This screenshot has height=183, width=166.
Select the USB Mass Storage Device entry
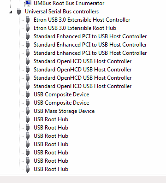[64, 111]
